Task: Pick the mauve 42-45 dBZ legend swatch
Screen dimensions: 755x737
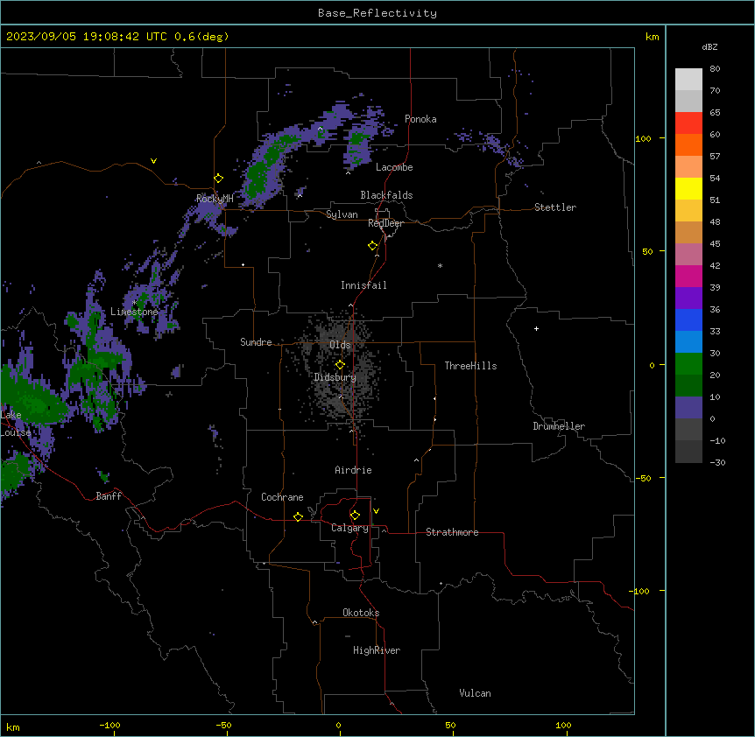Action: (688, 254)
